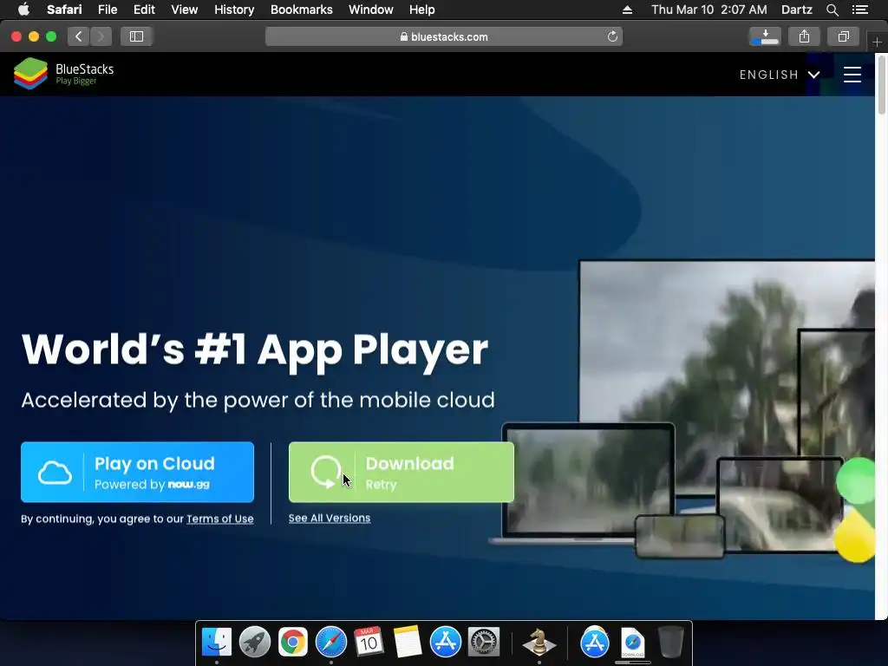The image size is (888, 666).
Task: Click Play on Cloud button
Action: (x=137, y=472)
